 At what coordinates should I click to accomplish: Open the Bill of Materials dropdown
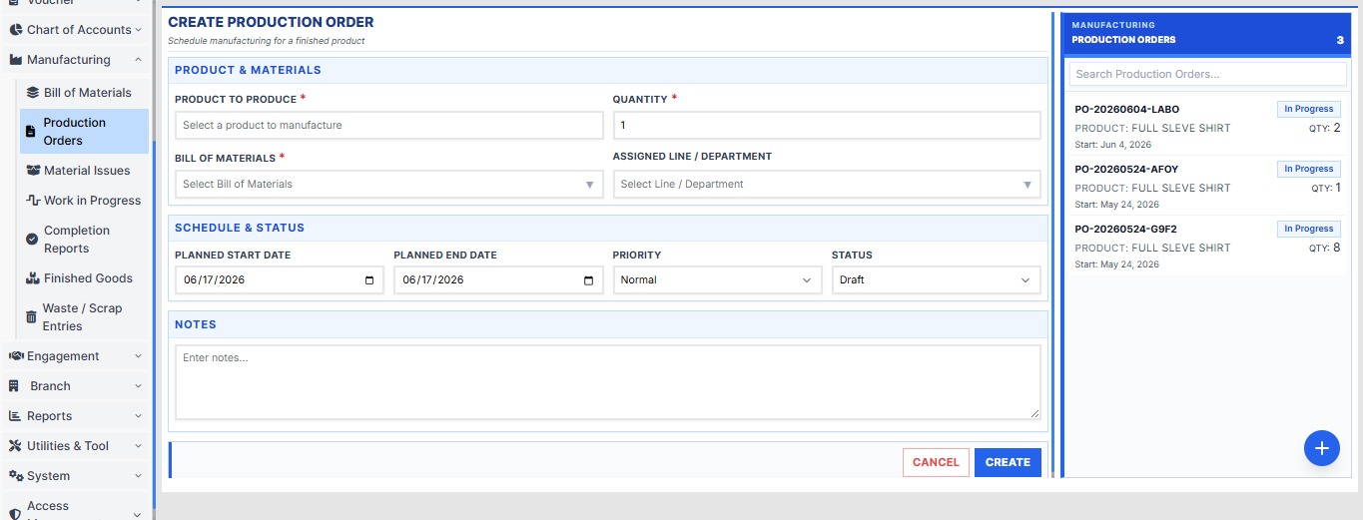click(x=388, y=185)
